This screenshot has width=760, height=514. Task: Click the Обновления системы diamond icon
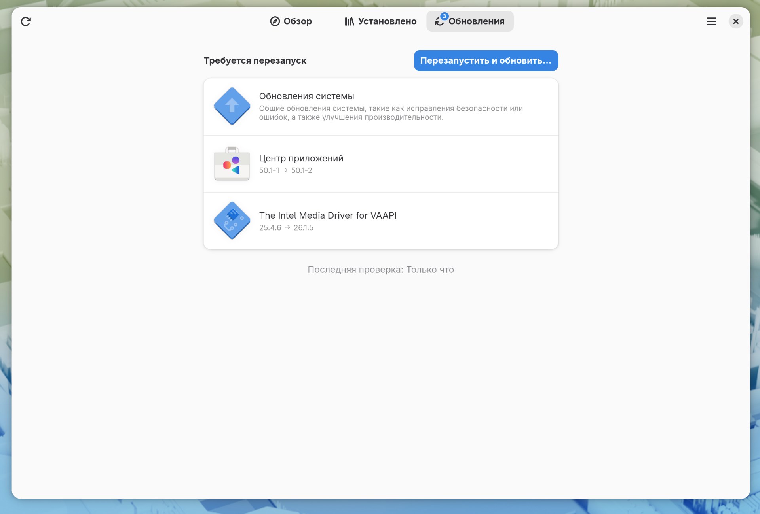coord(232,106)
